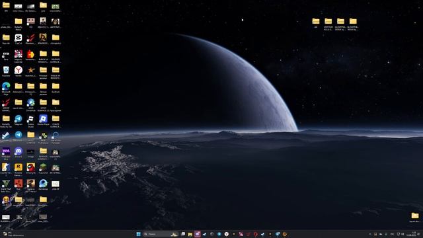The image size is (423, 238).
Task: Open the red Rust game shortcut
Action: pos(19,184)
